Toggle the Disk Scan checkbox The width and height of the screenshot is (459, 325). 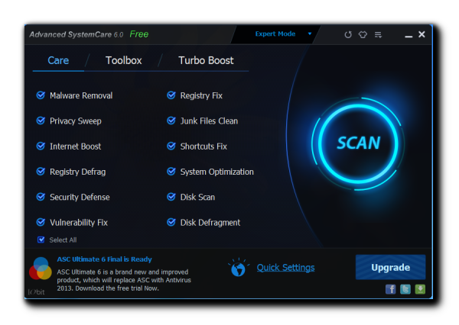pyautogui.click(x=171, y=197)
